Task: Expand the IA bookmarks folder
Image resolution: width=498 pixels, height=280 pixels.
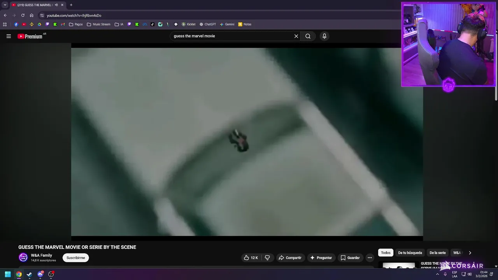Action: pyautogui.click(x=119, y=24)
